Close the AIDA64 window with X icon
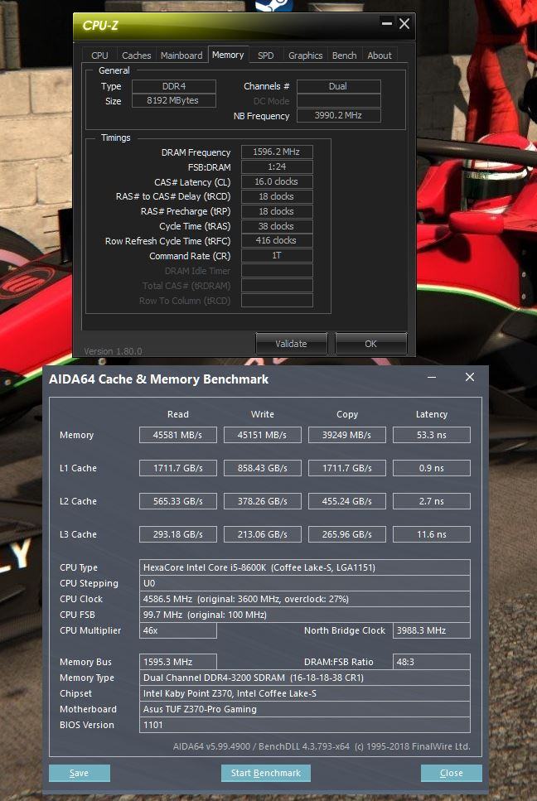This screenshot has height=801, width=537. pos(470,377)
